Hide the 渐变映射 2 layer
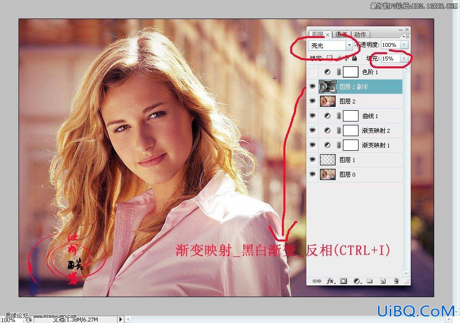This screenshot has width=460, height=323. [313, 130]
